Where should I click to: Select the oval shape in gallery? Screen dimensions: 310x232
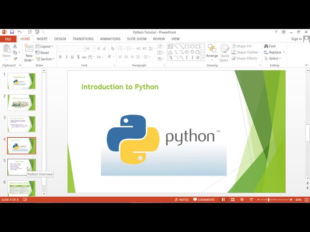[x=192, y=47]
